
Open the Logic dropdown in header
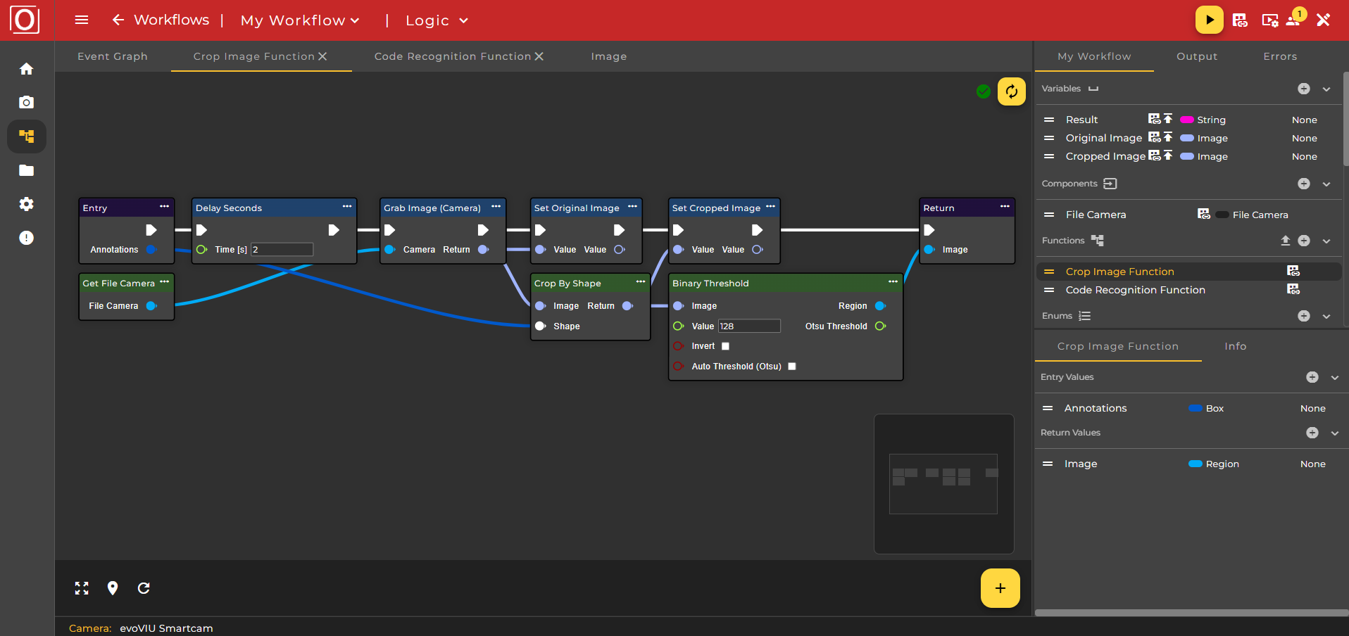tap(437, 20)
